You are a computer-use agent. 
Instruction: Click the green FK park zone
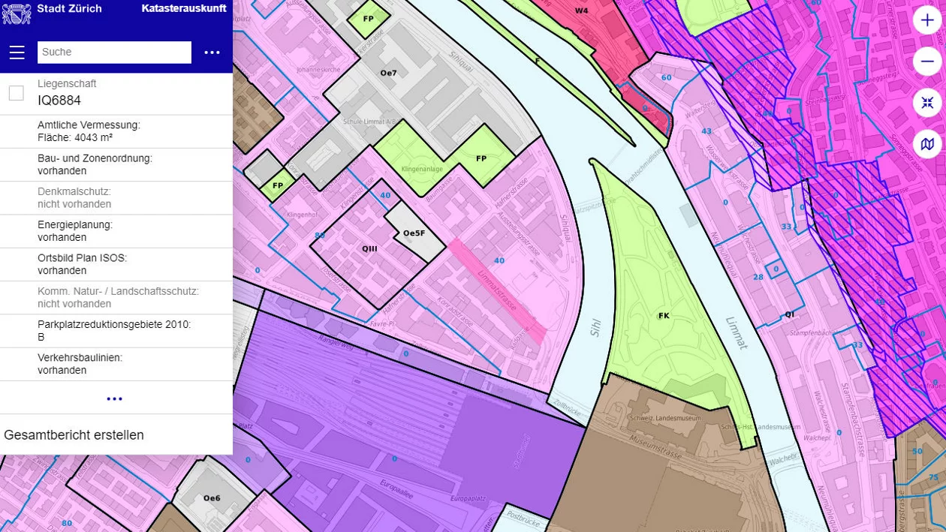click(x=664, y=316)
